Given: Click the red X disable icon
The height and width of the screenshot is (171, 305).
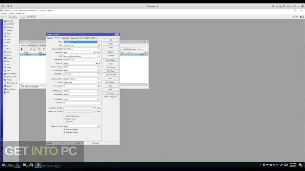Looking at the screenshot, I should (35, 49).
